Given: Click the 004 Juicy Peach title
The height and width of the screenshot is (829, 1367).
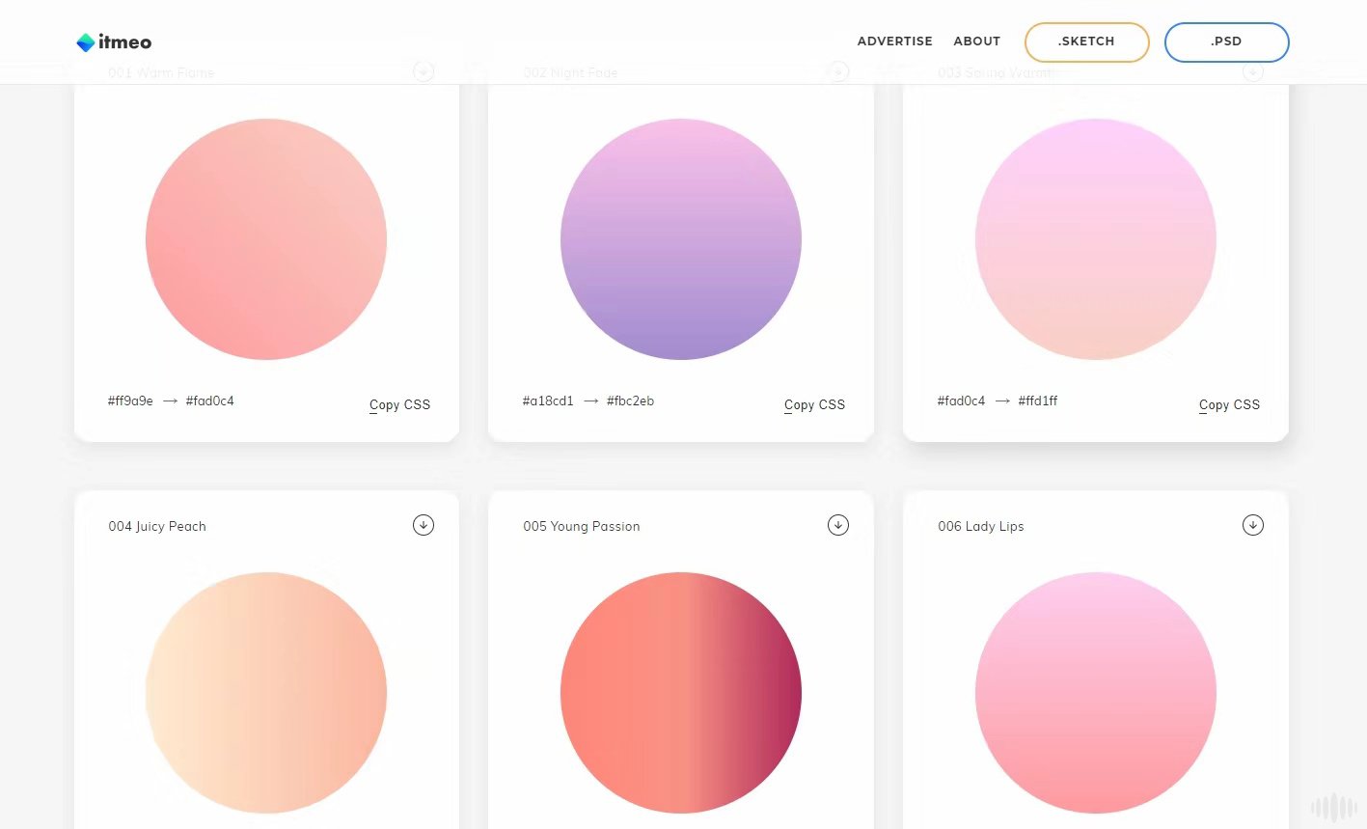Looking at the screenshot, I should tap(157, 526).
